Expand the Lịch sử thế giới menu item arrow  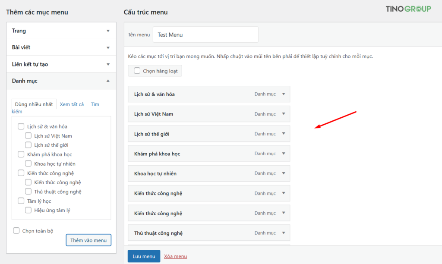coord(284,134)
